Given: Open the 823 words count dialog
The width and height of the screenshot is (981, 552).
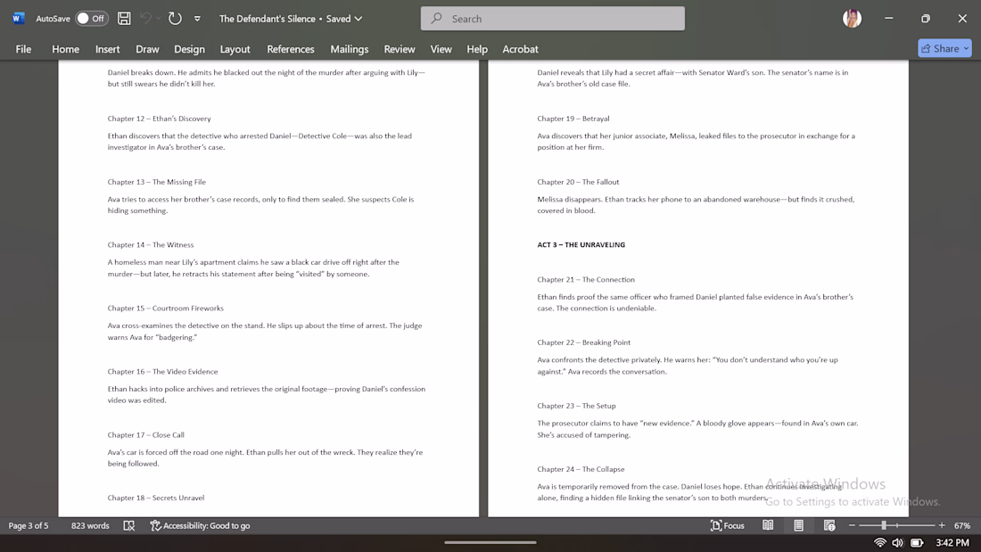Looking at the screenshot, I should pos(90,526).
